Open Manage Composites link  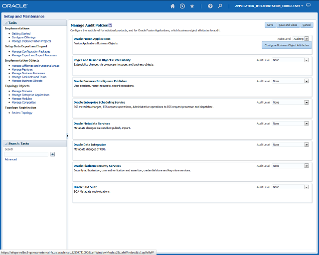(x=24, y=102)
